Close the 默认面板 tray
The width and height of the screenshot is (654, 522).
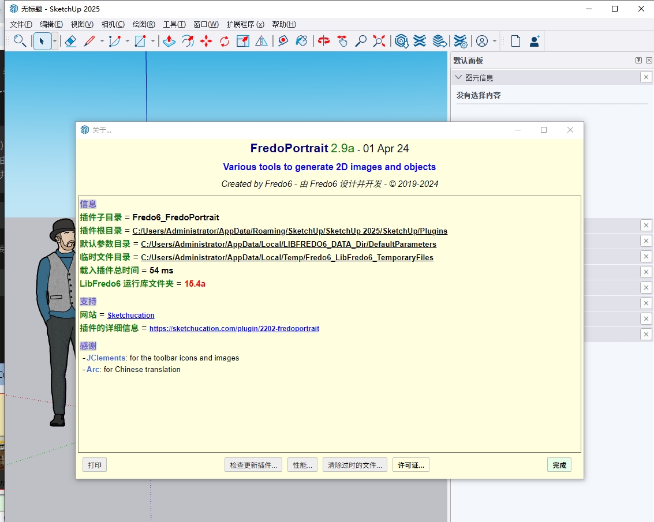pos(649,61)
